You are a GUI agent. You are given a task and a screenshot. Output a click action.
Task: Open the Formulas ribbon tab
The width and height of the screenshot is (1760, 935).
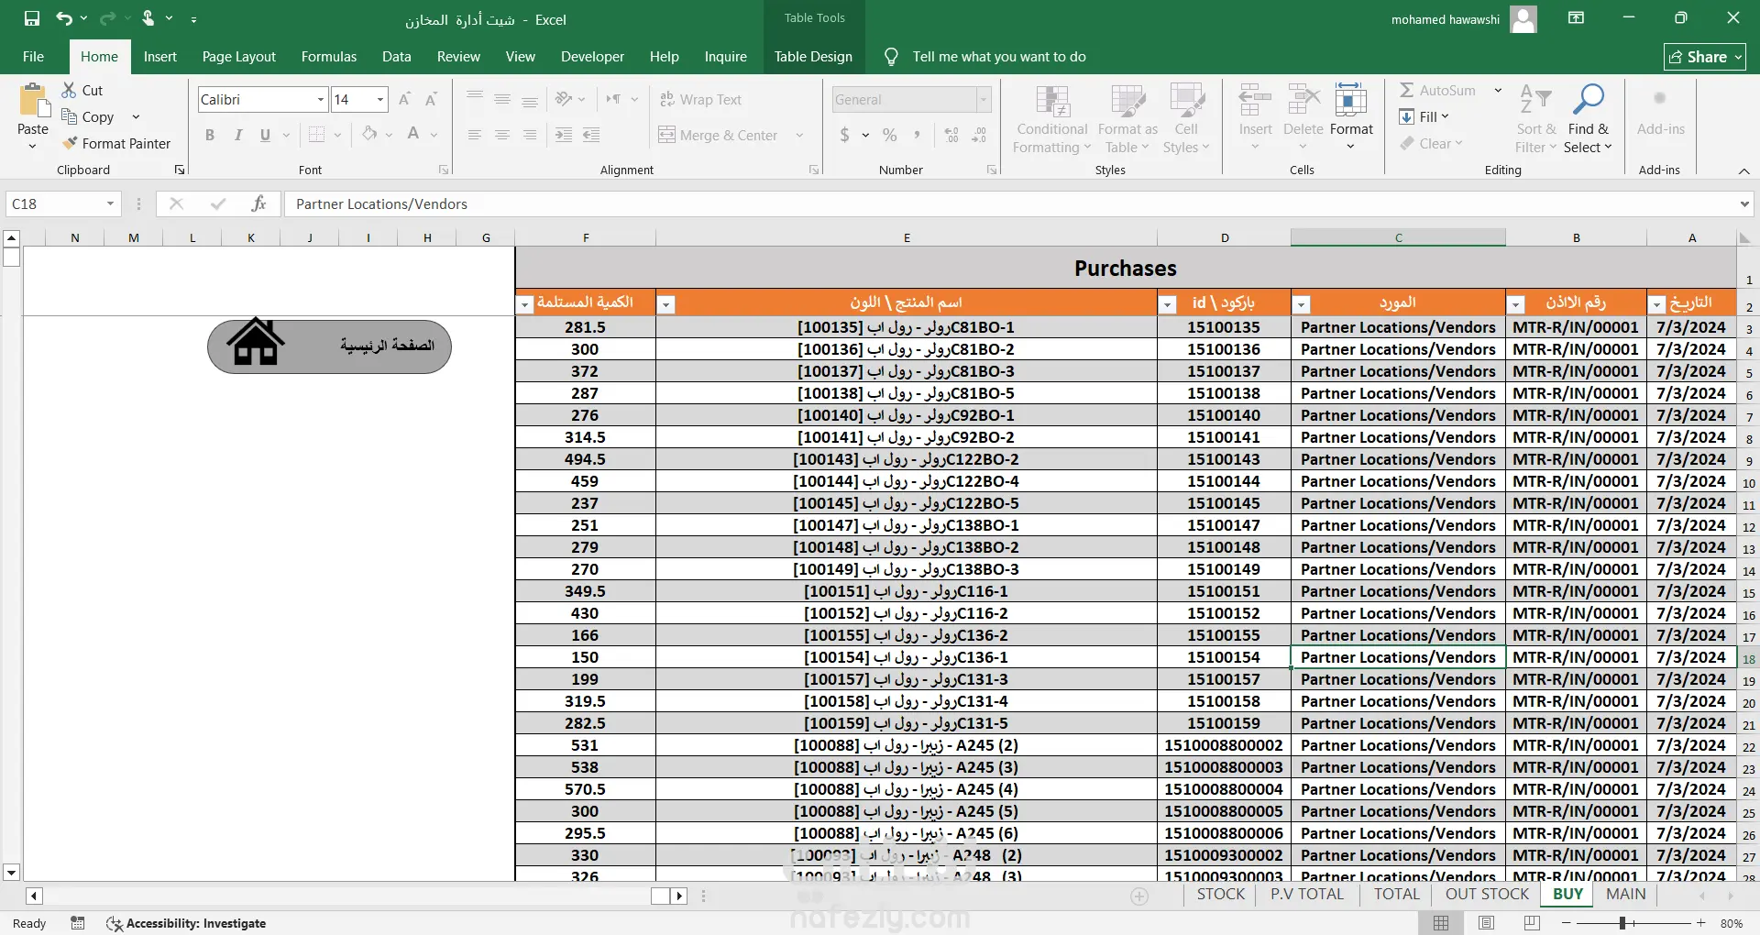tap(329, 57)
